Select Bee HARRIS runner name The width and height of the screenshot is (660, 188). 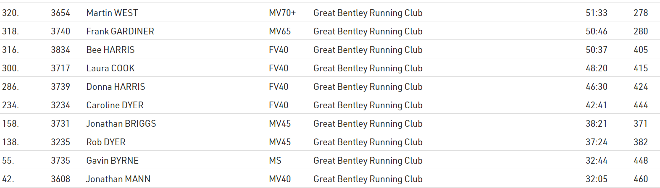pyautogui.click(x=110, y=50)
